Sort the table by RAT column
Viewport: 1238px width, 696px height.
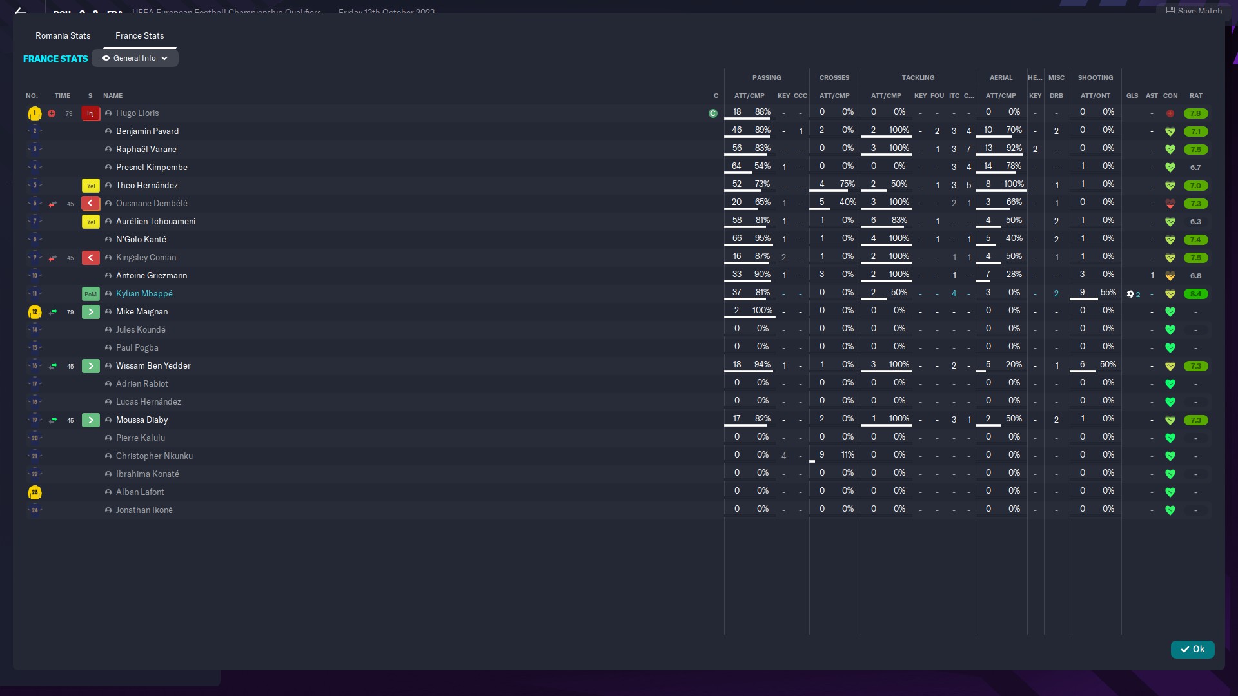click(x=1195, y=95)
